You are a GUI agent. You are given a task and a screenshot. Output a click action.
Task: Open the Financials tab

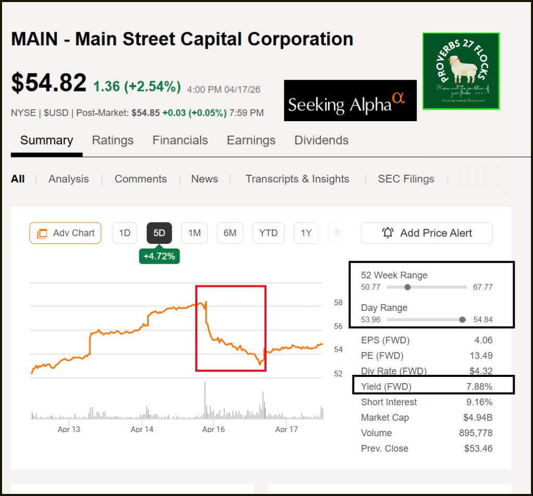[x=180, y=140]
